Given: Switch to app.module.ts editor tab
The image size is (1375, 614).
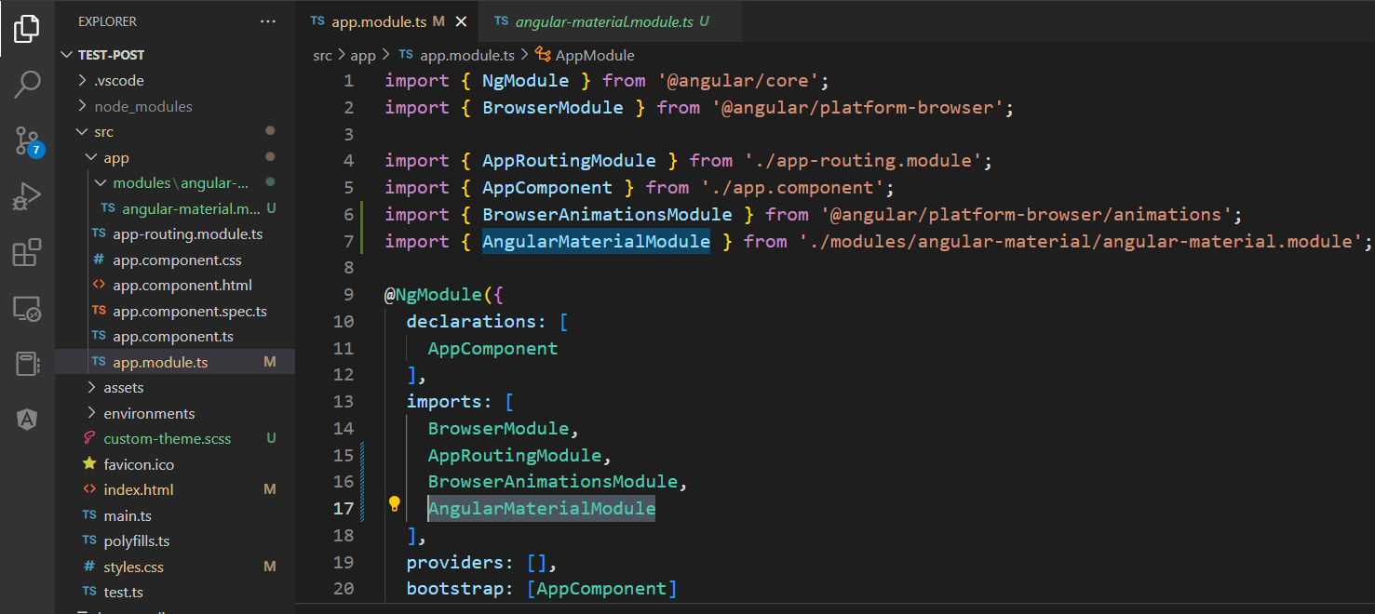Looking at the screenshot, I should [x=386, y=21].
